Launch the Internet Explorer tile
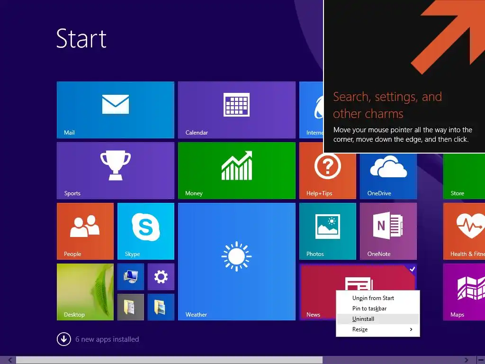485x364 pixels. [311, 110]
